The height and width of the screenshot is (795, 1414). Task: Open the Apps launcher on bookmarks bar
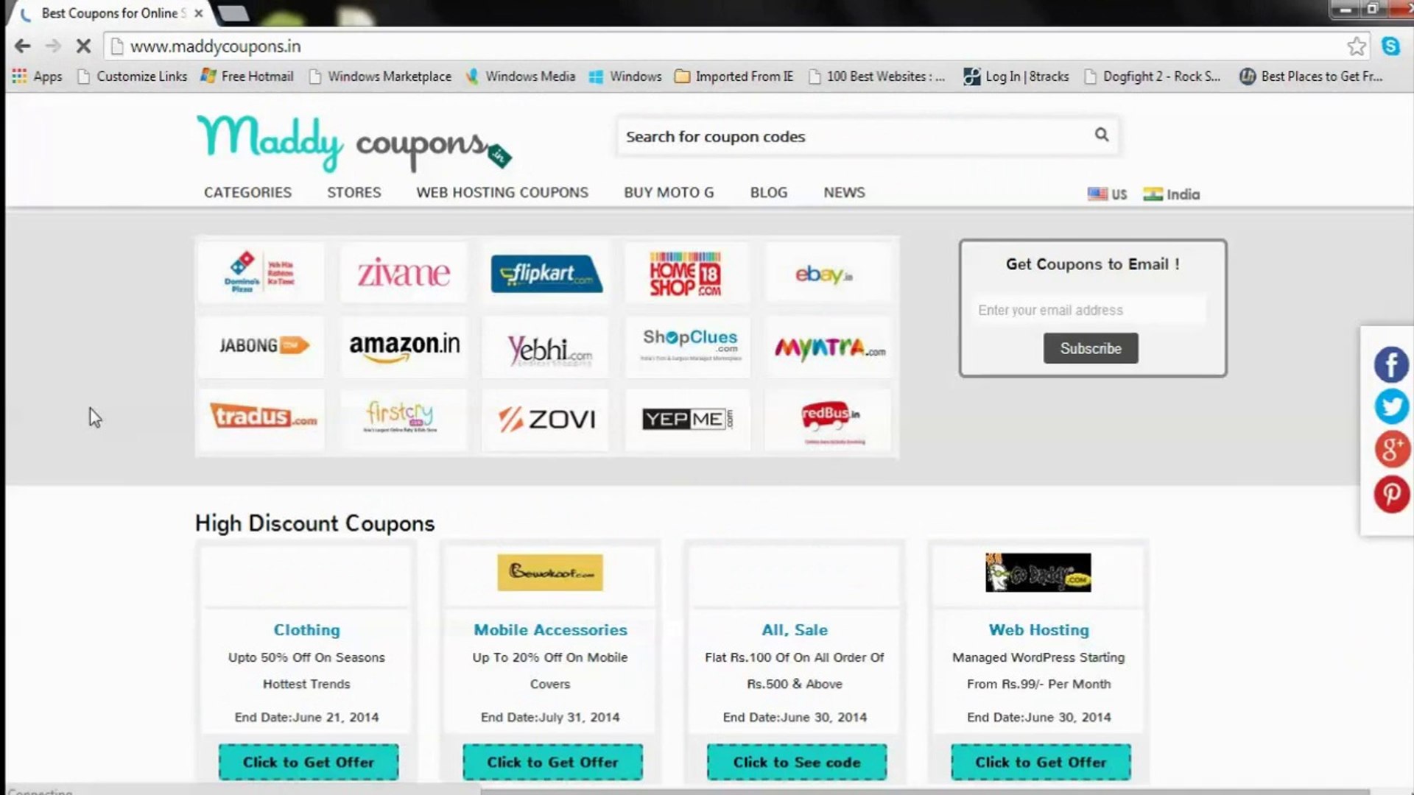[37, 76]
